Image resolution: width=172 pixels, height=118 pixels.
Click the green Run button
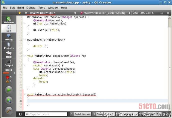pos(9,90)
